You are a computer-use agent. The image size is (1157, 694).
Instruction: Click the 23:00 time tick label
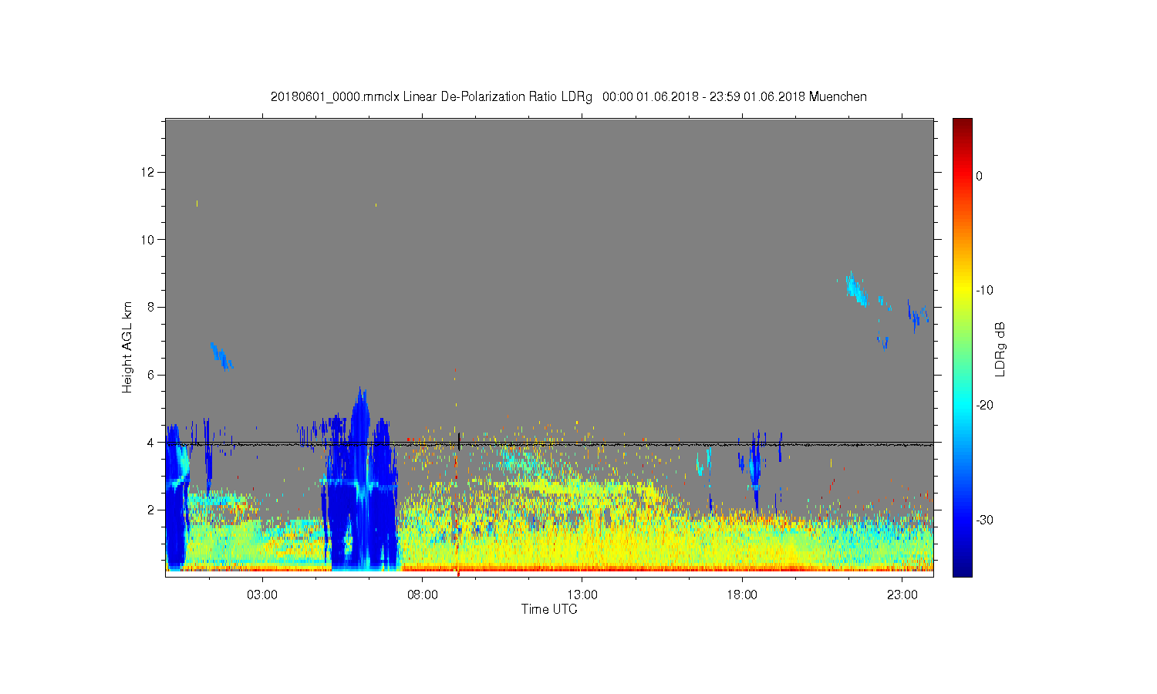902,595
